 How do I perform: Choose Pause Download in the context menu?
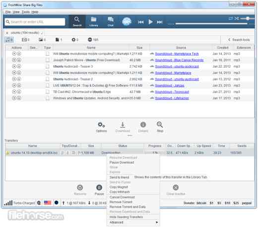[122, 162]
